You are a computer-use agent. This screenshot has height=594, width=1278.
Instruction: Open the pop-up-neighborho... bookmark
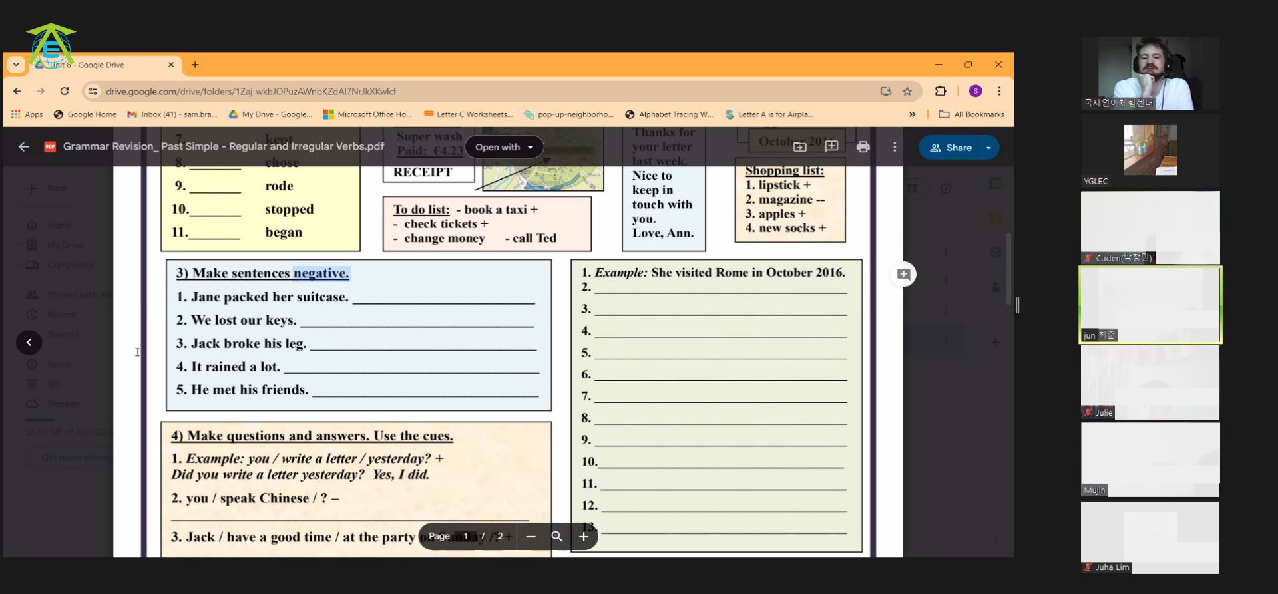pyautogui.click(x=569, y=114)
